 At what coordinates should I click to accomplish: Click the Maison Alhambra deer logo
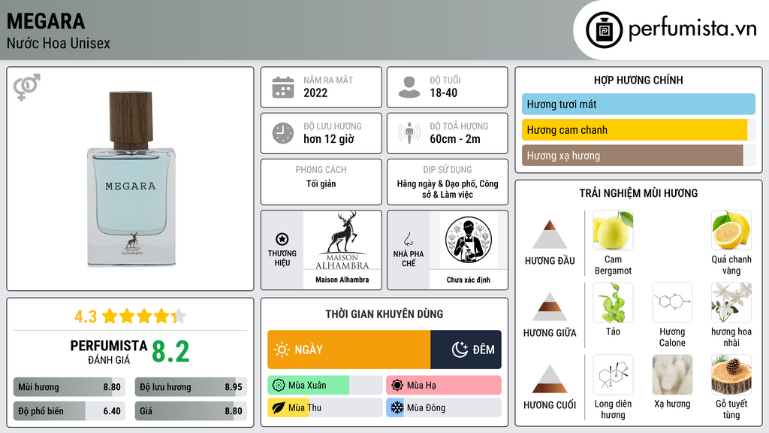[x=342, y=241]
